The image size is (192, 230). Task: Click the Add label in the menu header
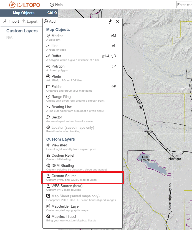coord(52,21)
